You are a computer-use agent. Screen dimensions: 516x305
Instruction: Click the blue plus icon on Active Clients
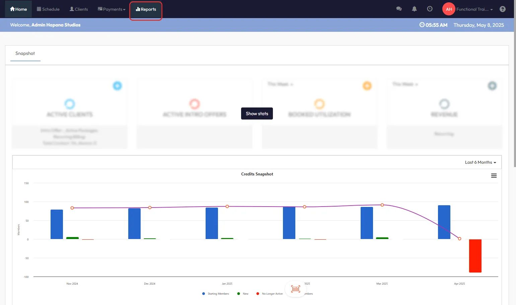(117, 86)
